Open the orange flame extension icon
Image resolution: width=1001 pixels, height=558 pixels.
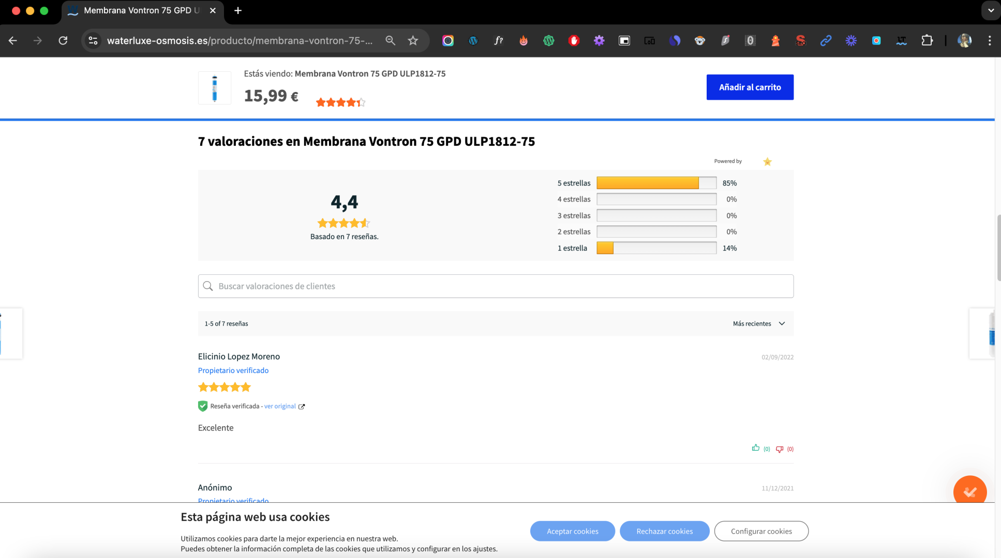(x=524, y=40)
